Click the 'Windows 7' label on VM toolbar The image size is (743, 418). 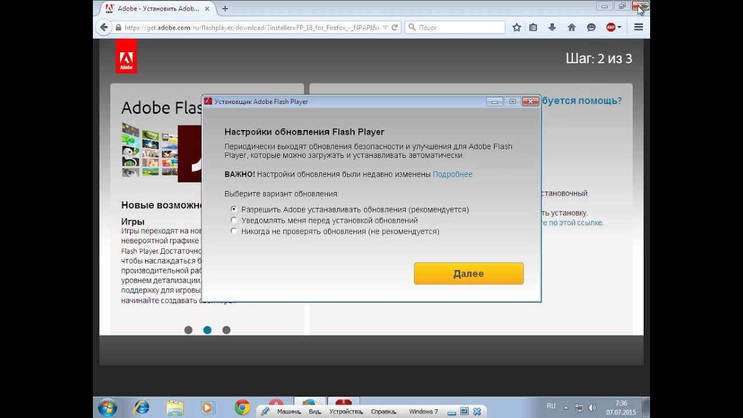pos(424,412)
